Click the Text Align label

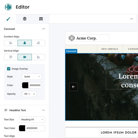(x=9, y=136)
